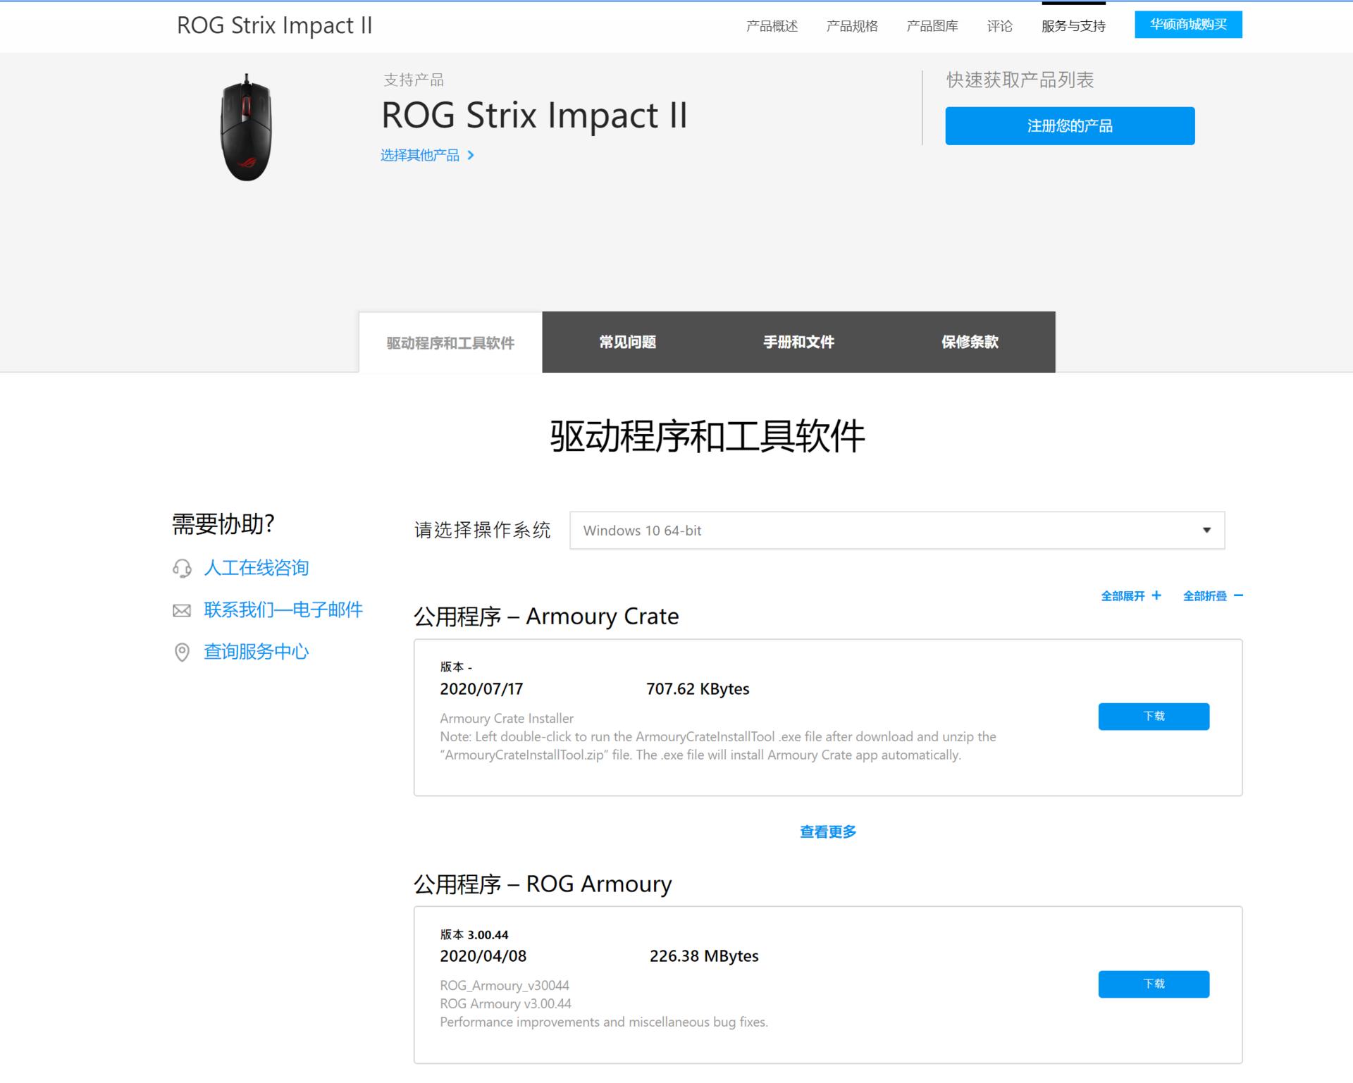This screenshot has height=1083, width=1353.
Task: Click 下载 for the Armoury Crate installer
Action: pyautogui.click(x=1154, y=716)
